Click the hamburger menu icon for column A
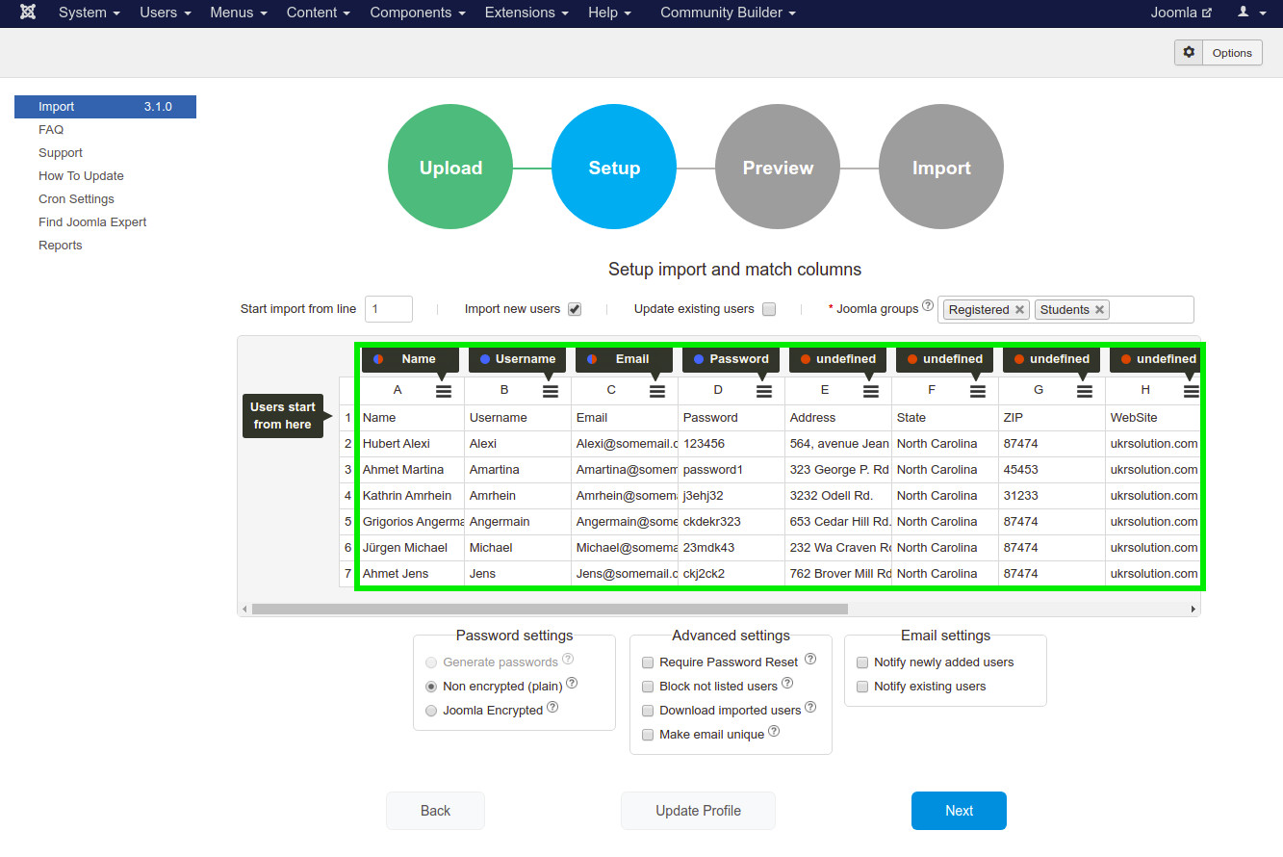Screen dimensions: 1283x857 tap(444, 391)
